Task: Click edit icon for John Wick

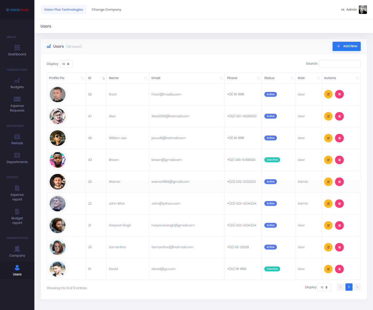Action: point(328,203)
